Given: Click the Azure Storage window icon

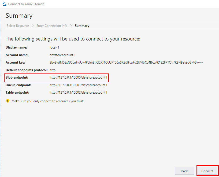Looking at the screenshot, I should coord(5,4).
